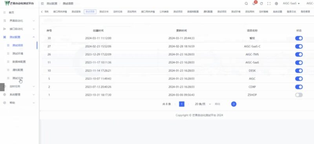The width and height of the screenshot is (314, 144).
Task: Click the 测试文件 sidebar item icon
Action: coord(8,78)
